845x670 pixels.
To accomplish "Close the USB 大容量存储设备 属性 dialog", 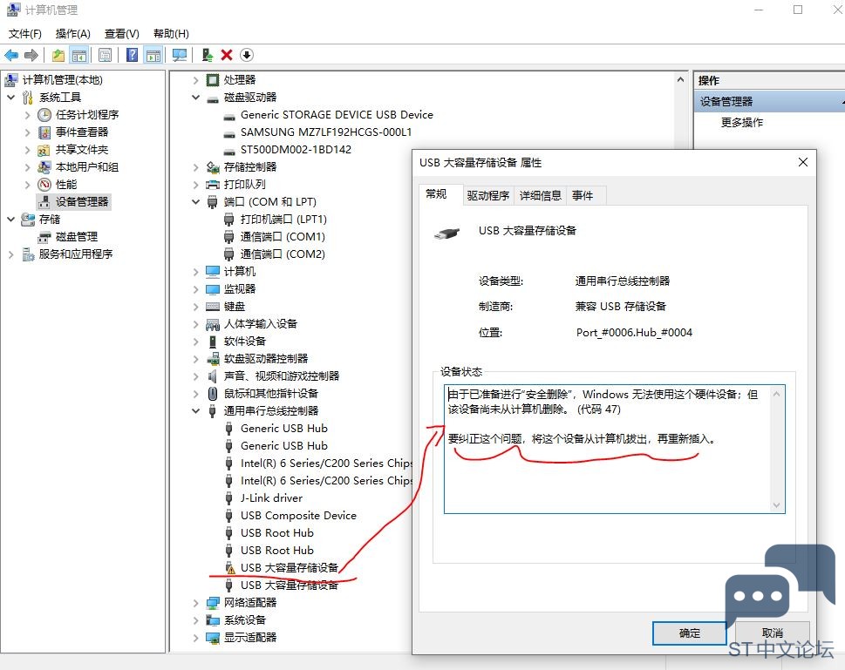I will click(x=803, y=162).
